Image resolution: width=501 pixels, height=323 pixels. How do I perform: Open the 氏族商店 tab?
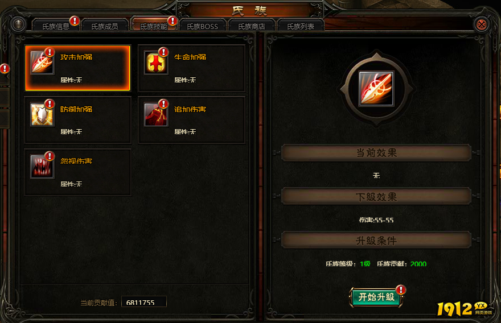pos(252,26)
